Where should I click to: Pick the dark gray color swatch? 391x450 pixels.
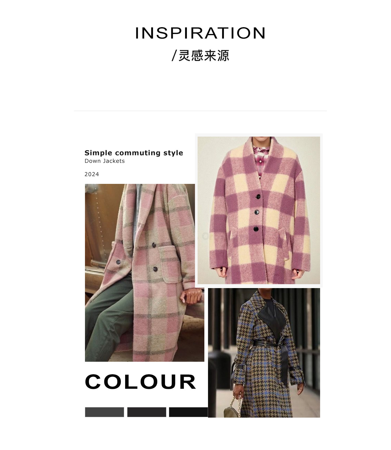105,412
